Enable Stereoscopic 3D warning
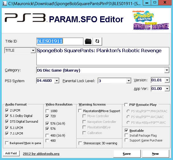Viewport: 173px width, 160px height. [81, 143]
